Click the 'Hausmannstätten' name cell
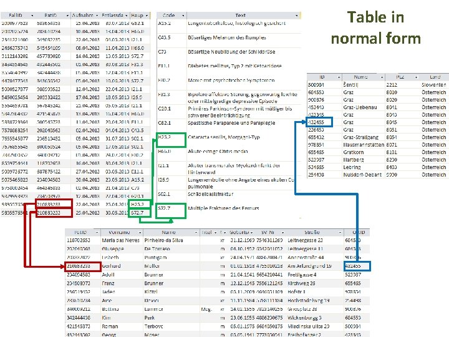The width and height of the screenshot is (449, 337). click(364, 145)
